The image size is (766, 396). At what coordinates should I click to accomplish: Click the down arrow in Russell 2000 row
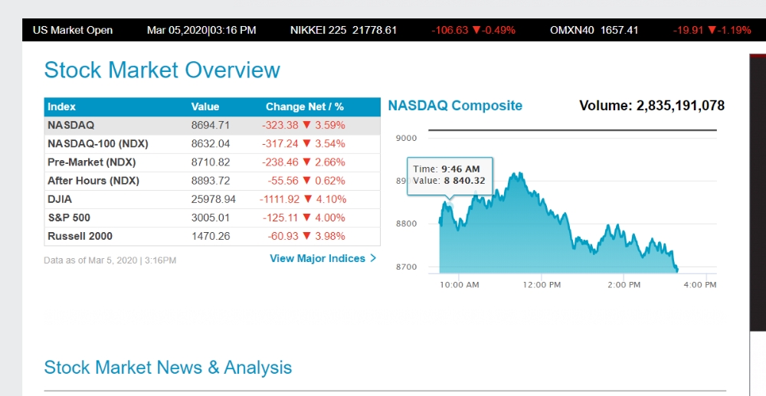[x=307, y=236]
